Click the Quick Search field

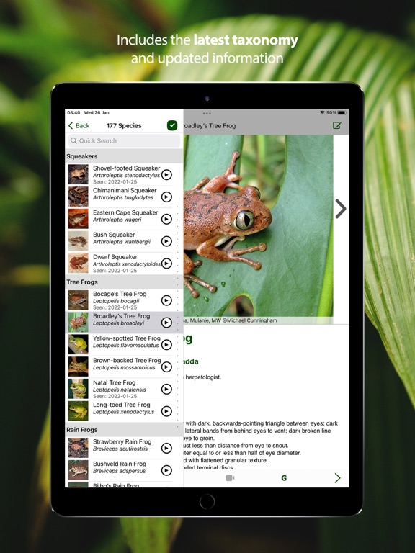(124, 140)
